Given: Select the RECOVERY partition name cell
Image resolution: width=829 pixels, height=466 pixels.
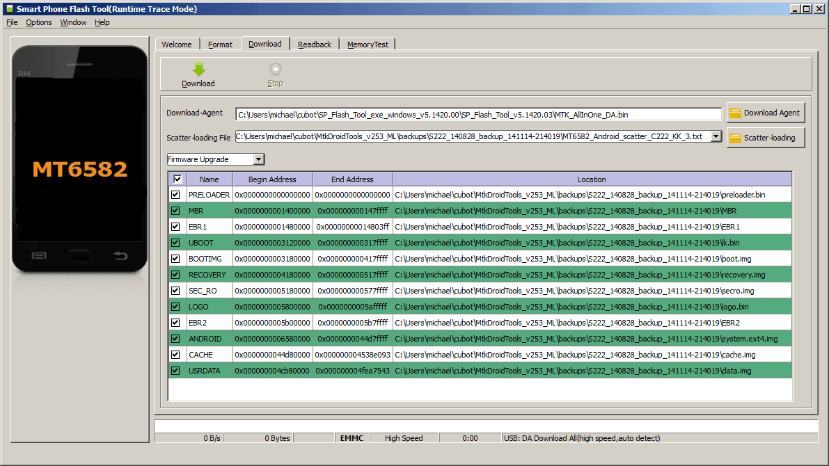Looking at the screenshot, I should (209, 275).
